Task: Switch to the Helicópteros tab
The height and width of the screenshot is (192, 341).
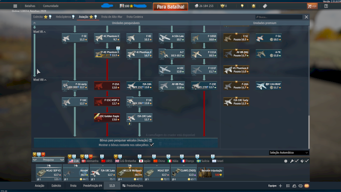Action: click(x=65, y=17)
